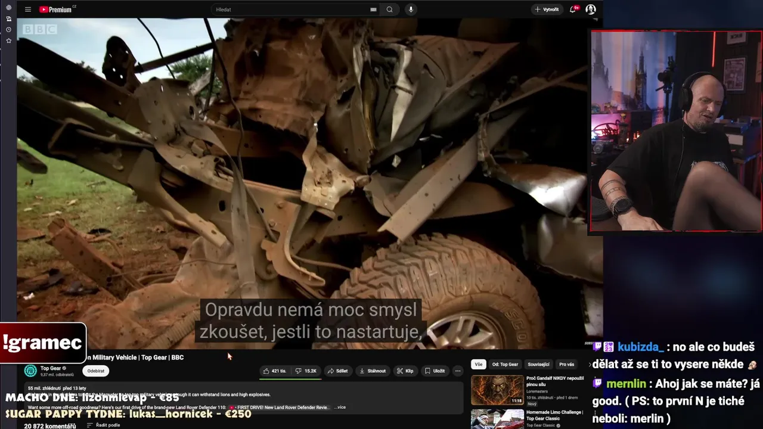
Task: Open the Gandalf video thumbnail
Action: tap(497, 390)
